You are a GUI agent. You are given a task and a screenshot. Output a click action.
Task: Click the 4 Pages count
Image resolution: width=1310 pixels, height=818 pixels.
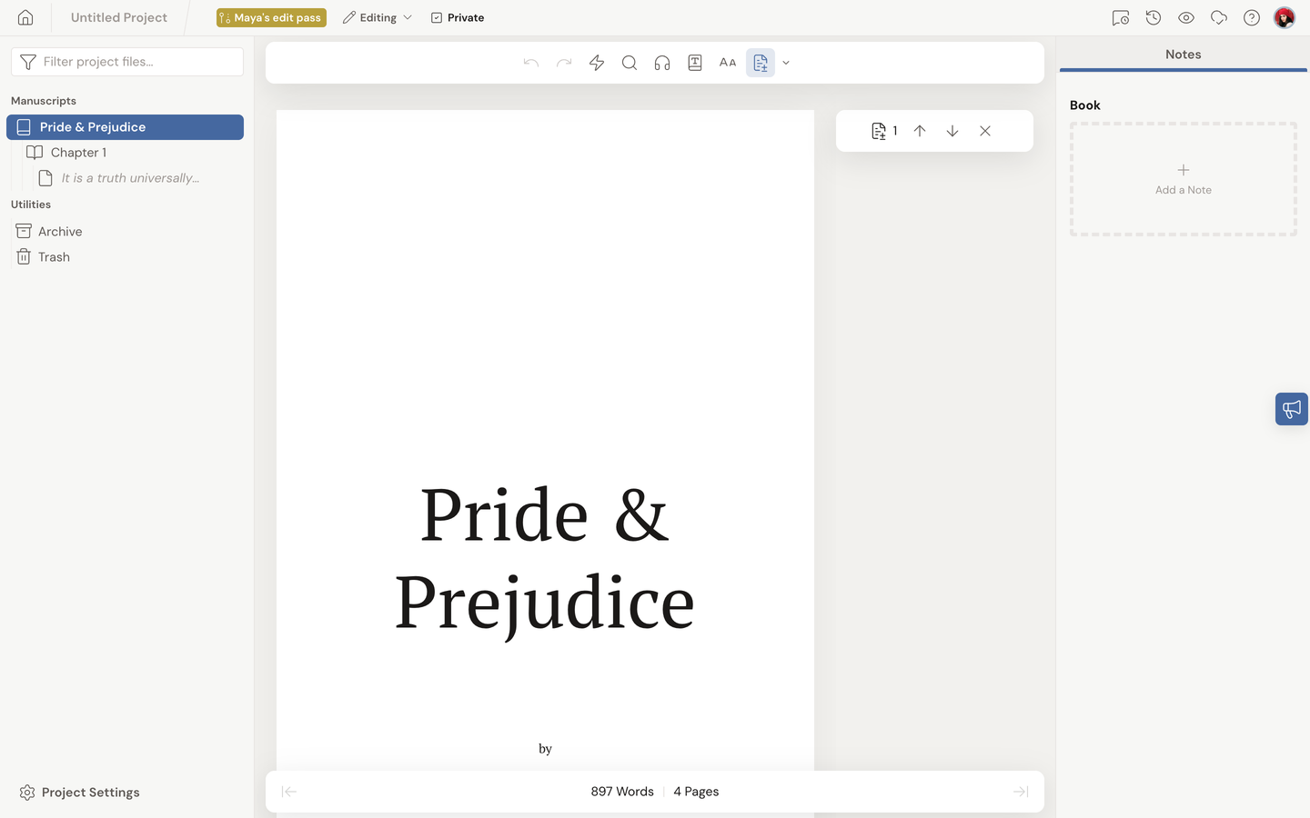696,792
